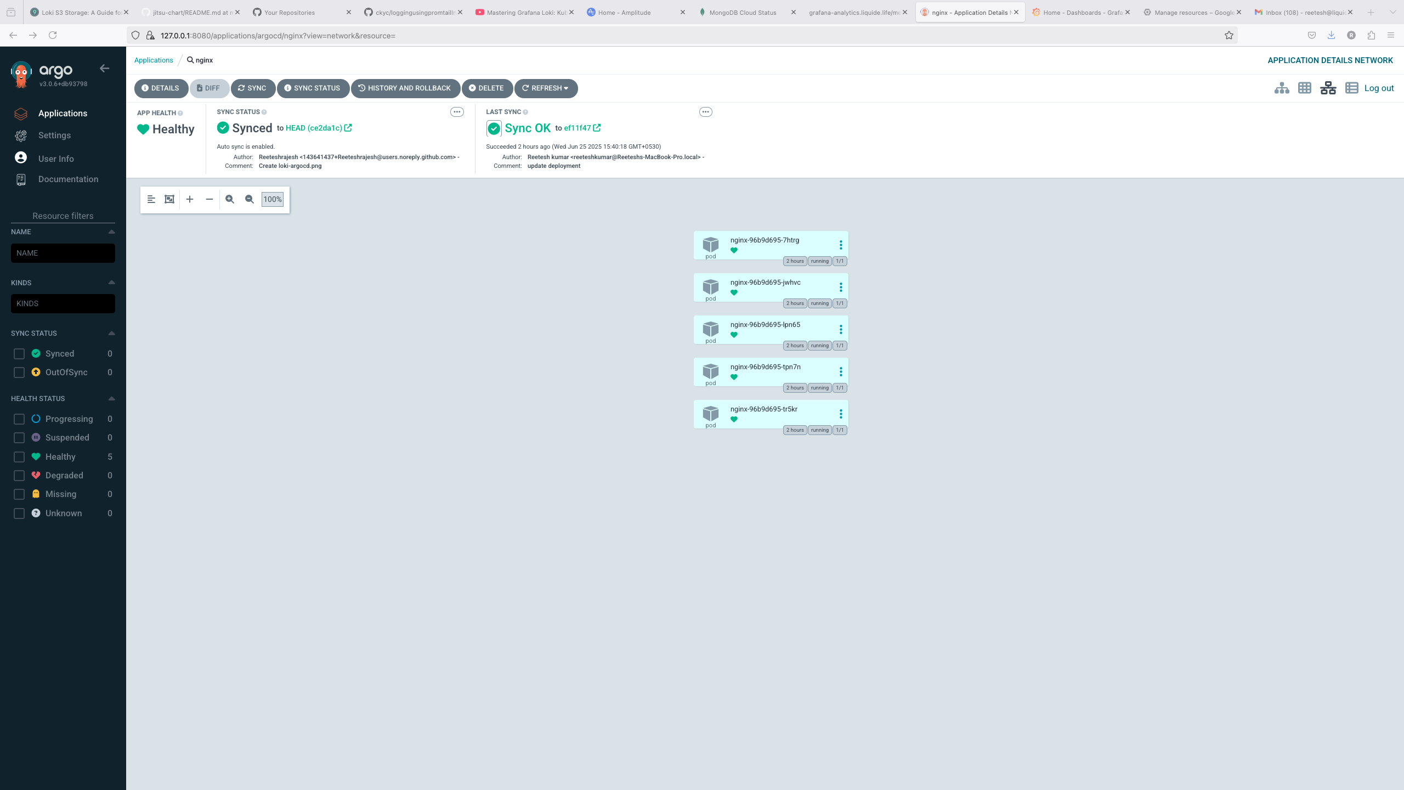Switch to list view icon
The height and width of the screenshot is (790, 1404).
coord(1351,88)
